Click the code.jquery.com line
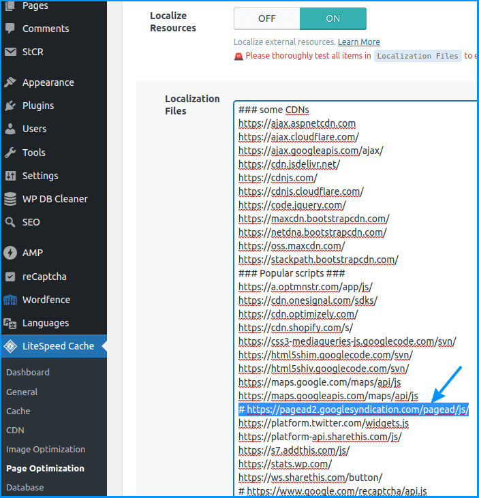This screenshot has width=479, height=498. pos(292,206)
